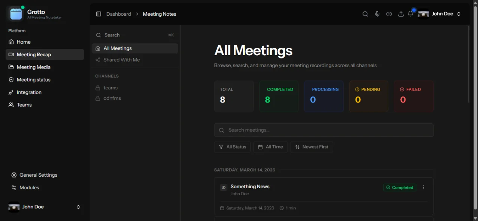
Task: Click the lock icon beside teams channel
Action: point(98,88)
